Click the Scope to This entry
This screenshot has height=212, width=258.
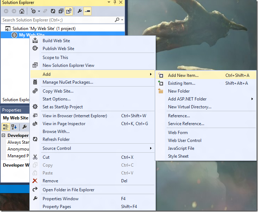(93, 58)
